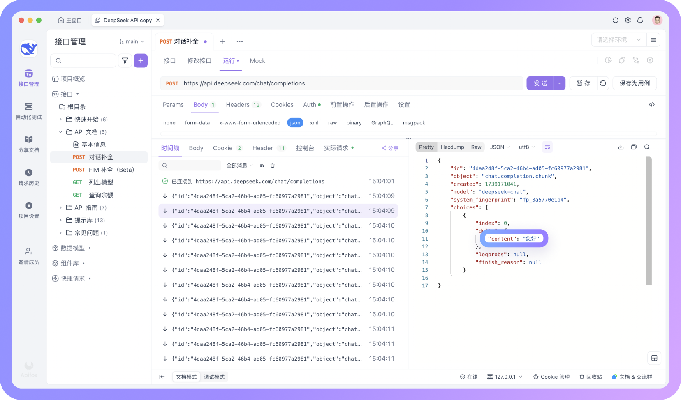
Task: Select the xml body type
Action: click(x=314, y=123)
